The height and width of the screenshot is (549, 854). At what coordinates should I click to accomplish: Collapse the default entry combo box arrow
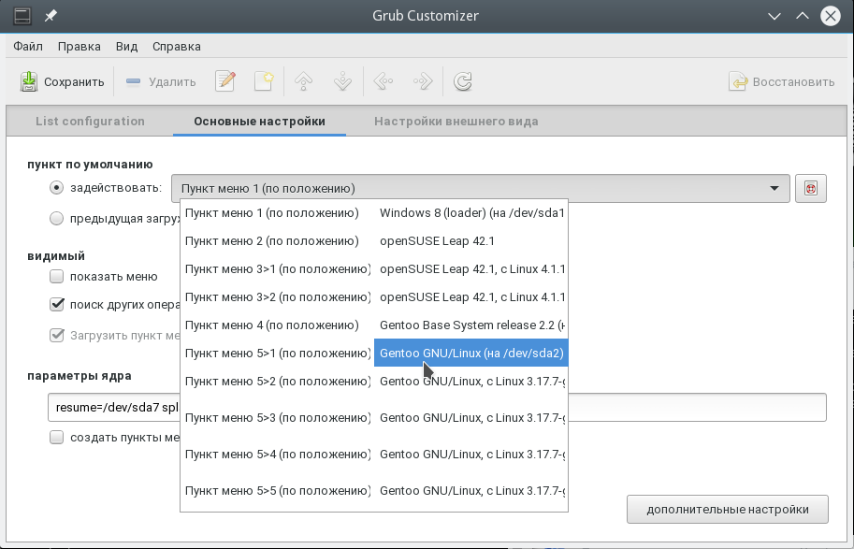click(x=774, y=188)
